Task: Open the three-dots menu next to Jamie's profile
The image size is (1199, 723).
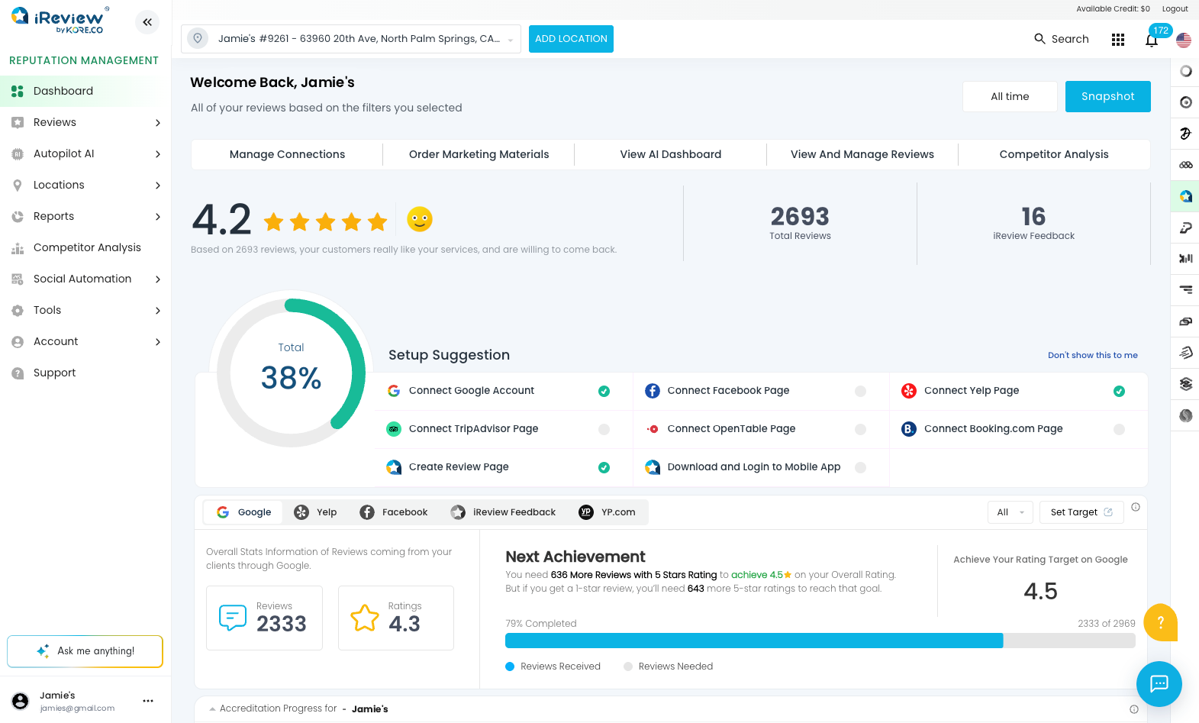Action: coord(148,701)
